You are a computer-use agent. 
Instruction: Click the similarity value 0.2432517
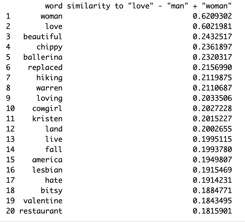click(212, 37)
